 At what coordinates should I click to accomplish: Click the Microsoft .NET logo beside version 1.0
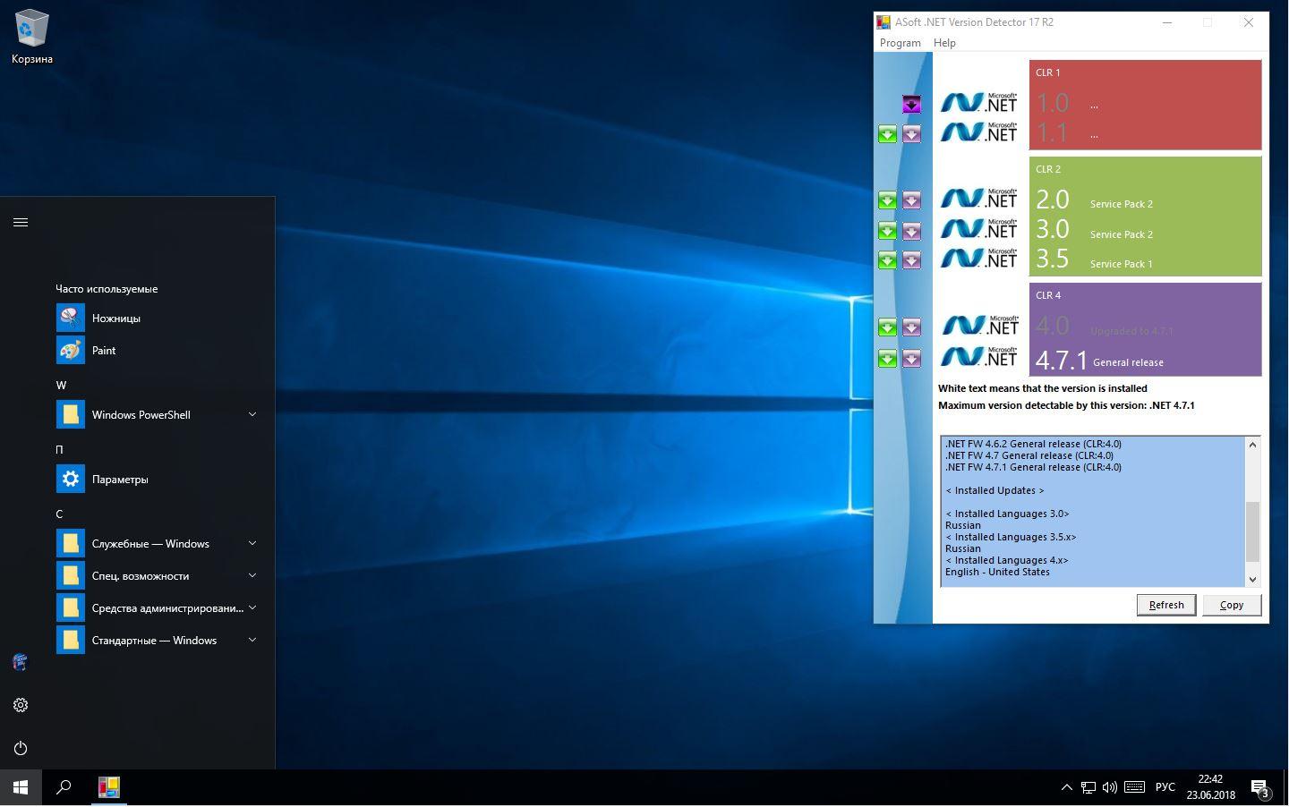pos(979,102)
